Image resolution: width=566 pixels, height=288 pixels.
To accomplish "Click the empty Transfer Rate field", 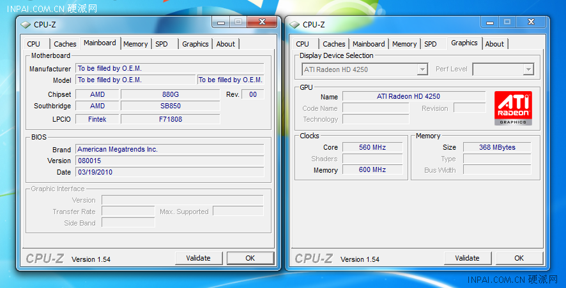I will pyautogui.click(x=128, y=212).
